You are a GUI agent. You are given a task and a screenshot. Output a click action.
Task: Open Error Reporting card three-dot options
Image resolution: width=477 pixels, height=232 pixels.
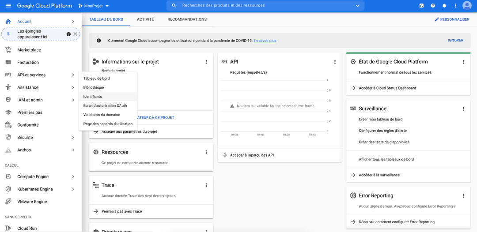pyautogui.click(x=464, y=196)
